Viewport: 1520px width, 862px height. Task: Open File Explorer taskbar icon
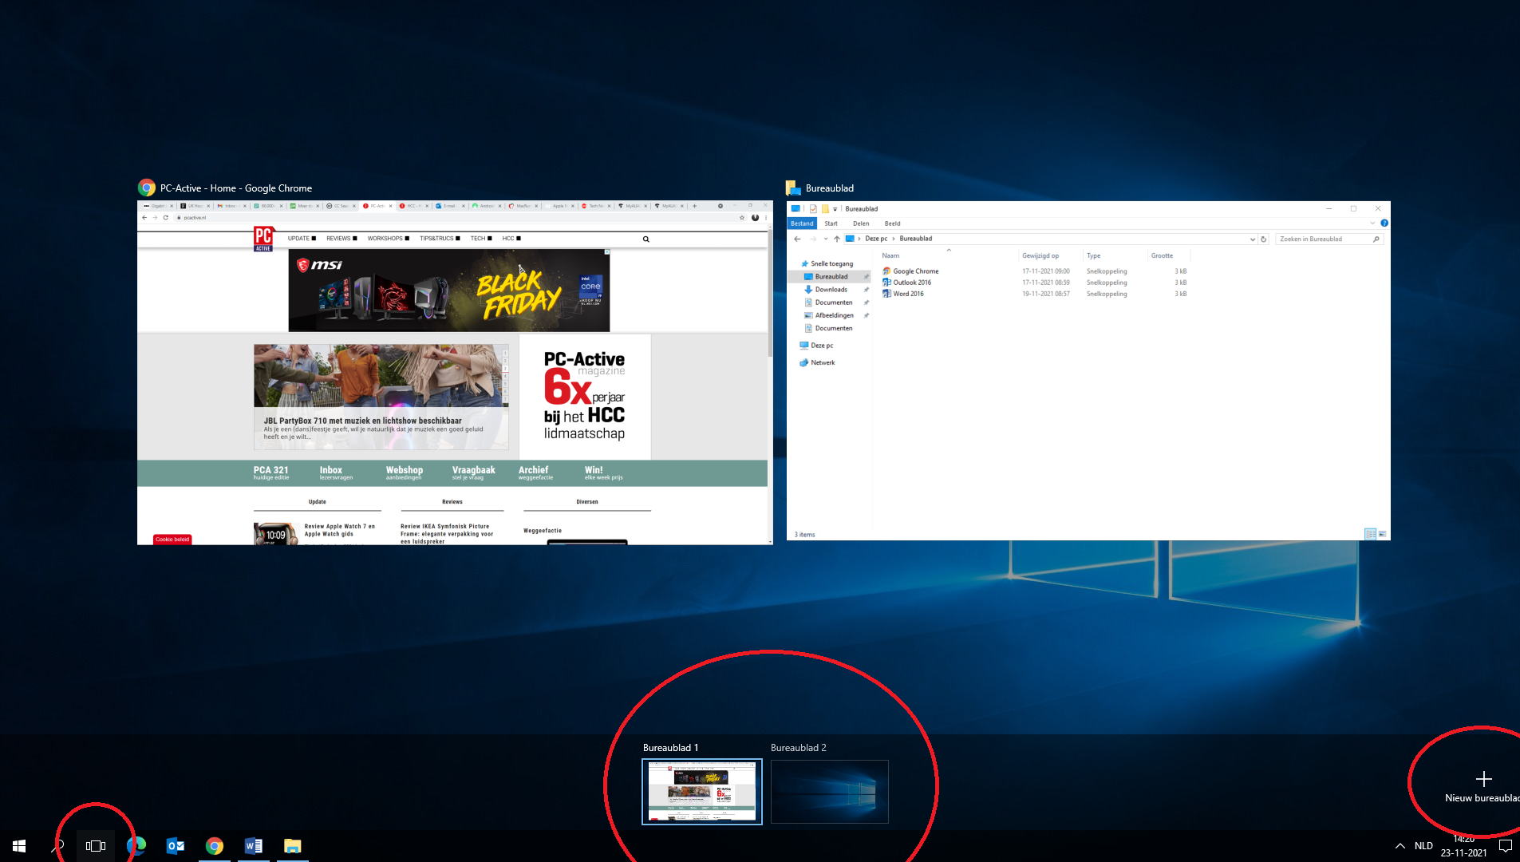[292, 846]
